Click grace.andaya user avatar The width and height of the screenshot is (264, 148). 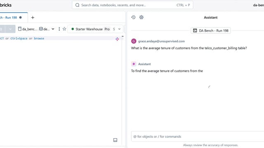click(x=134, y=41)
